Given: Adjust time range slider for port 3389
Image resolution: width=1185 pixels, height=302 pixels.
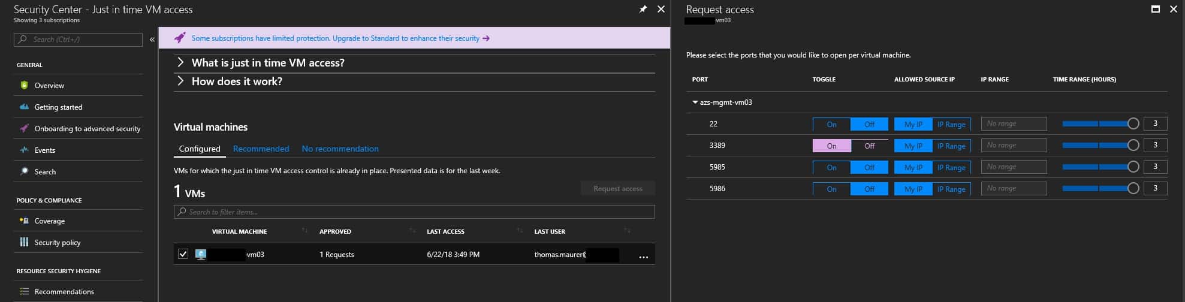Looking at the screenshot, I should click(x=1100, y=145).
